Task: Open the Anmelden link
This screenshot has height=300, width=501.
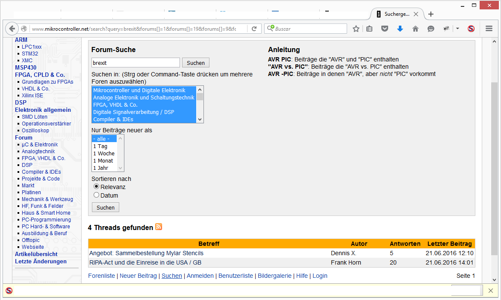Action: click(x=200, y=276)
